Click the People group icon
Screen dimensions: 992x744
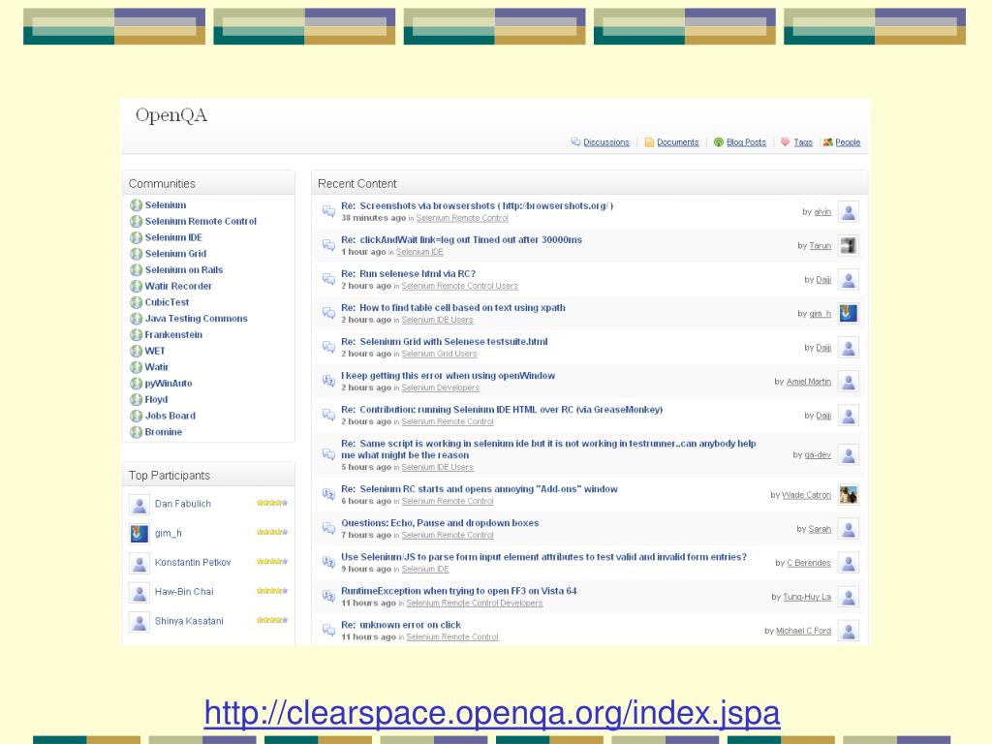click(827, 142)
